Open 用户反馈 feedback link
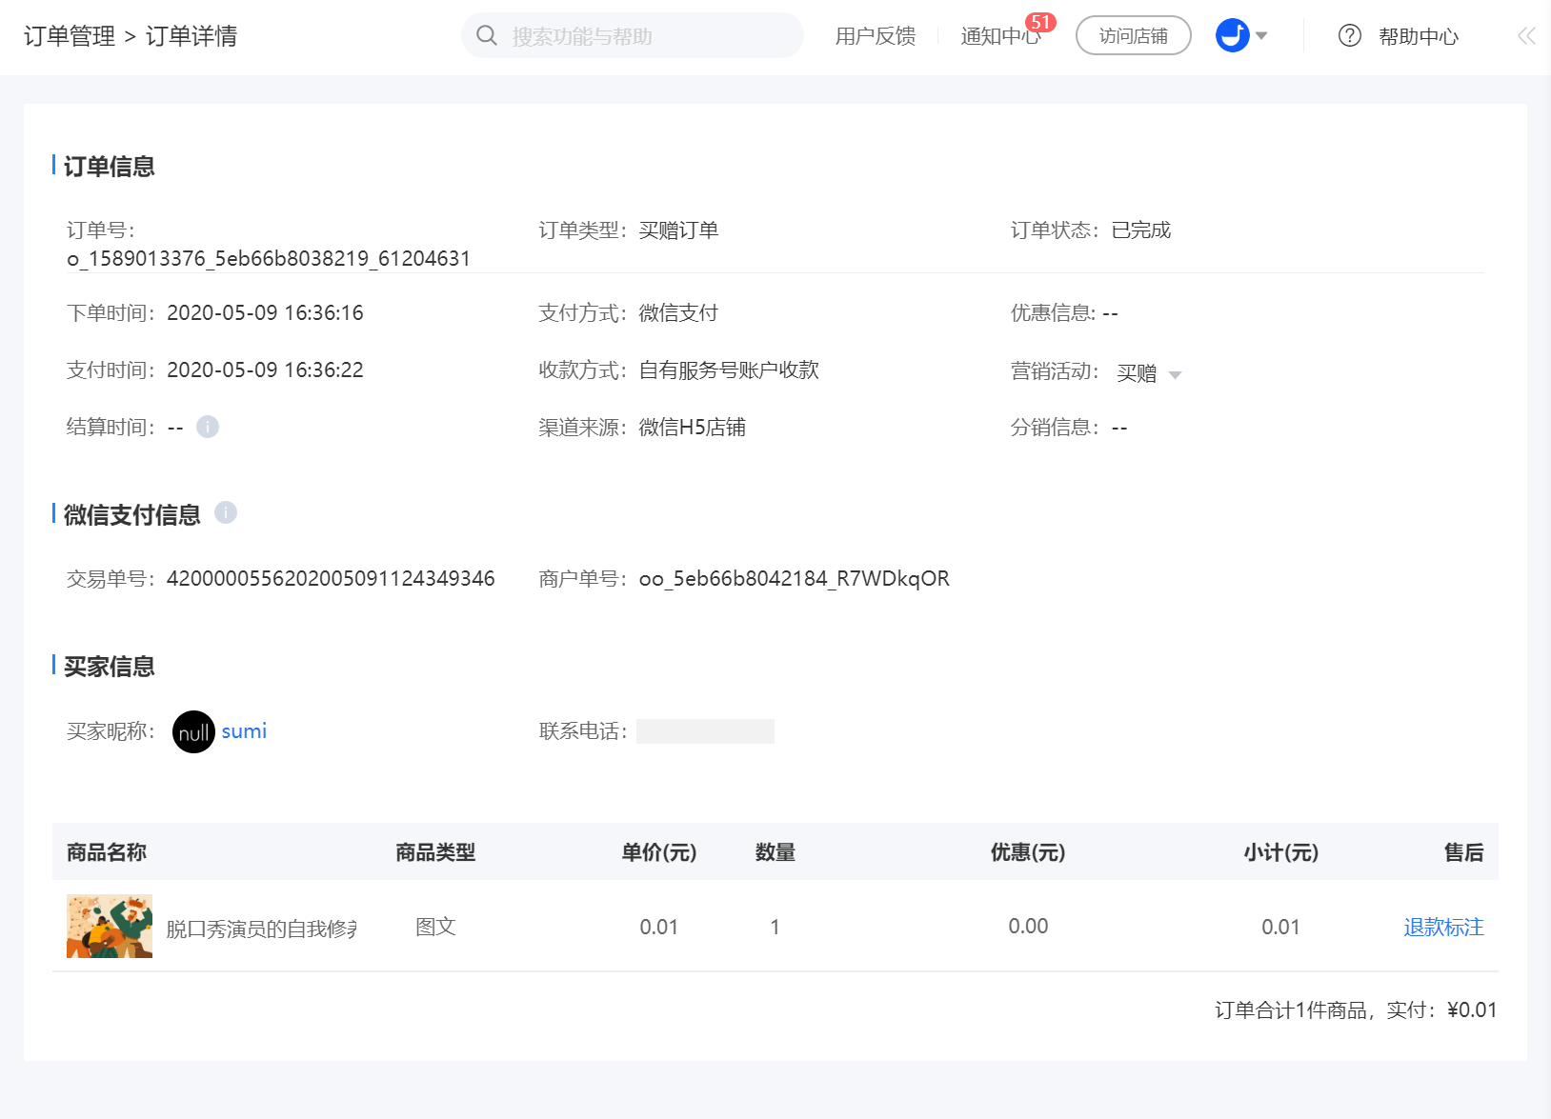 point(876,36)
